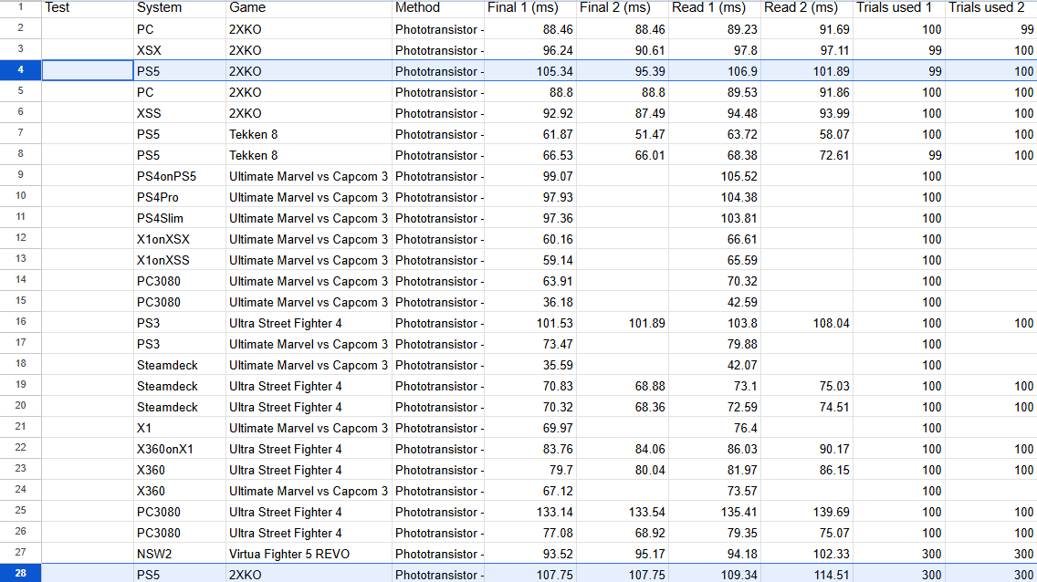Select the cell containing 133.14
Viewport: 1037px width, 582px height.
[529, 512]
